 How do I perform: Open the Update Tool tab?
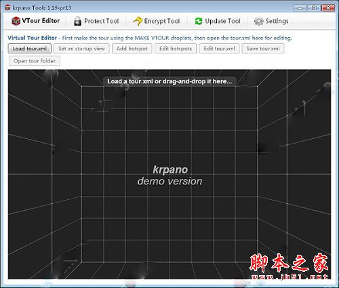pyautogui.click(x=218, y=21)
